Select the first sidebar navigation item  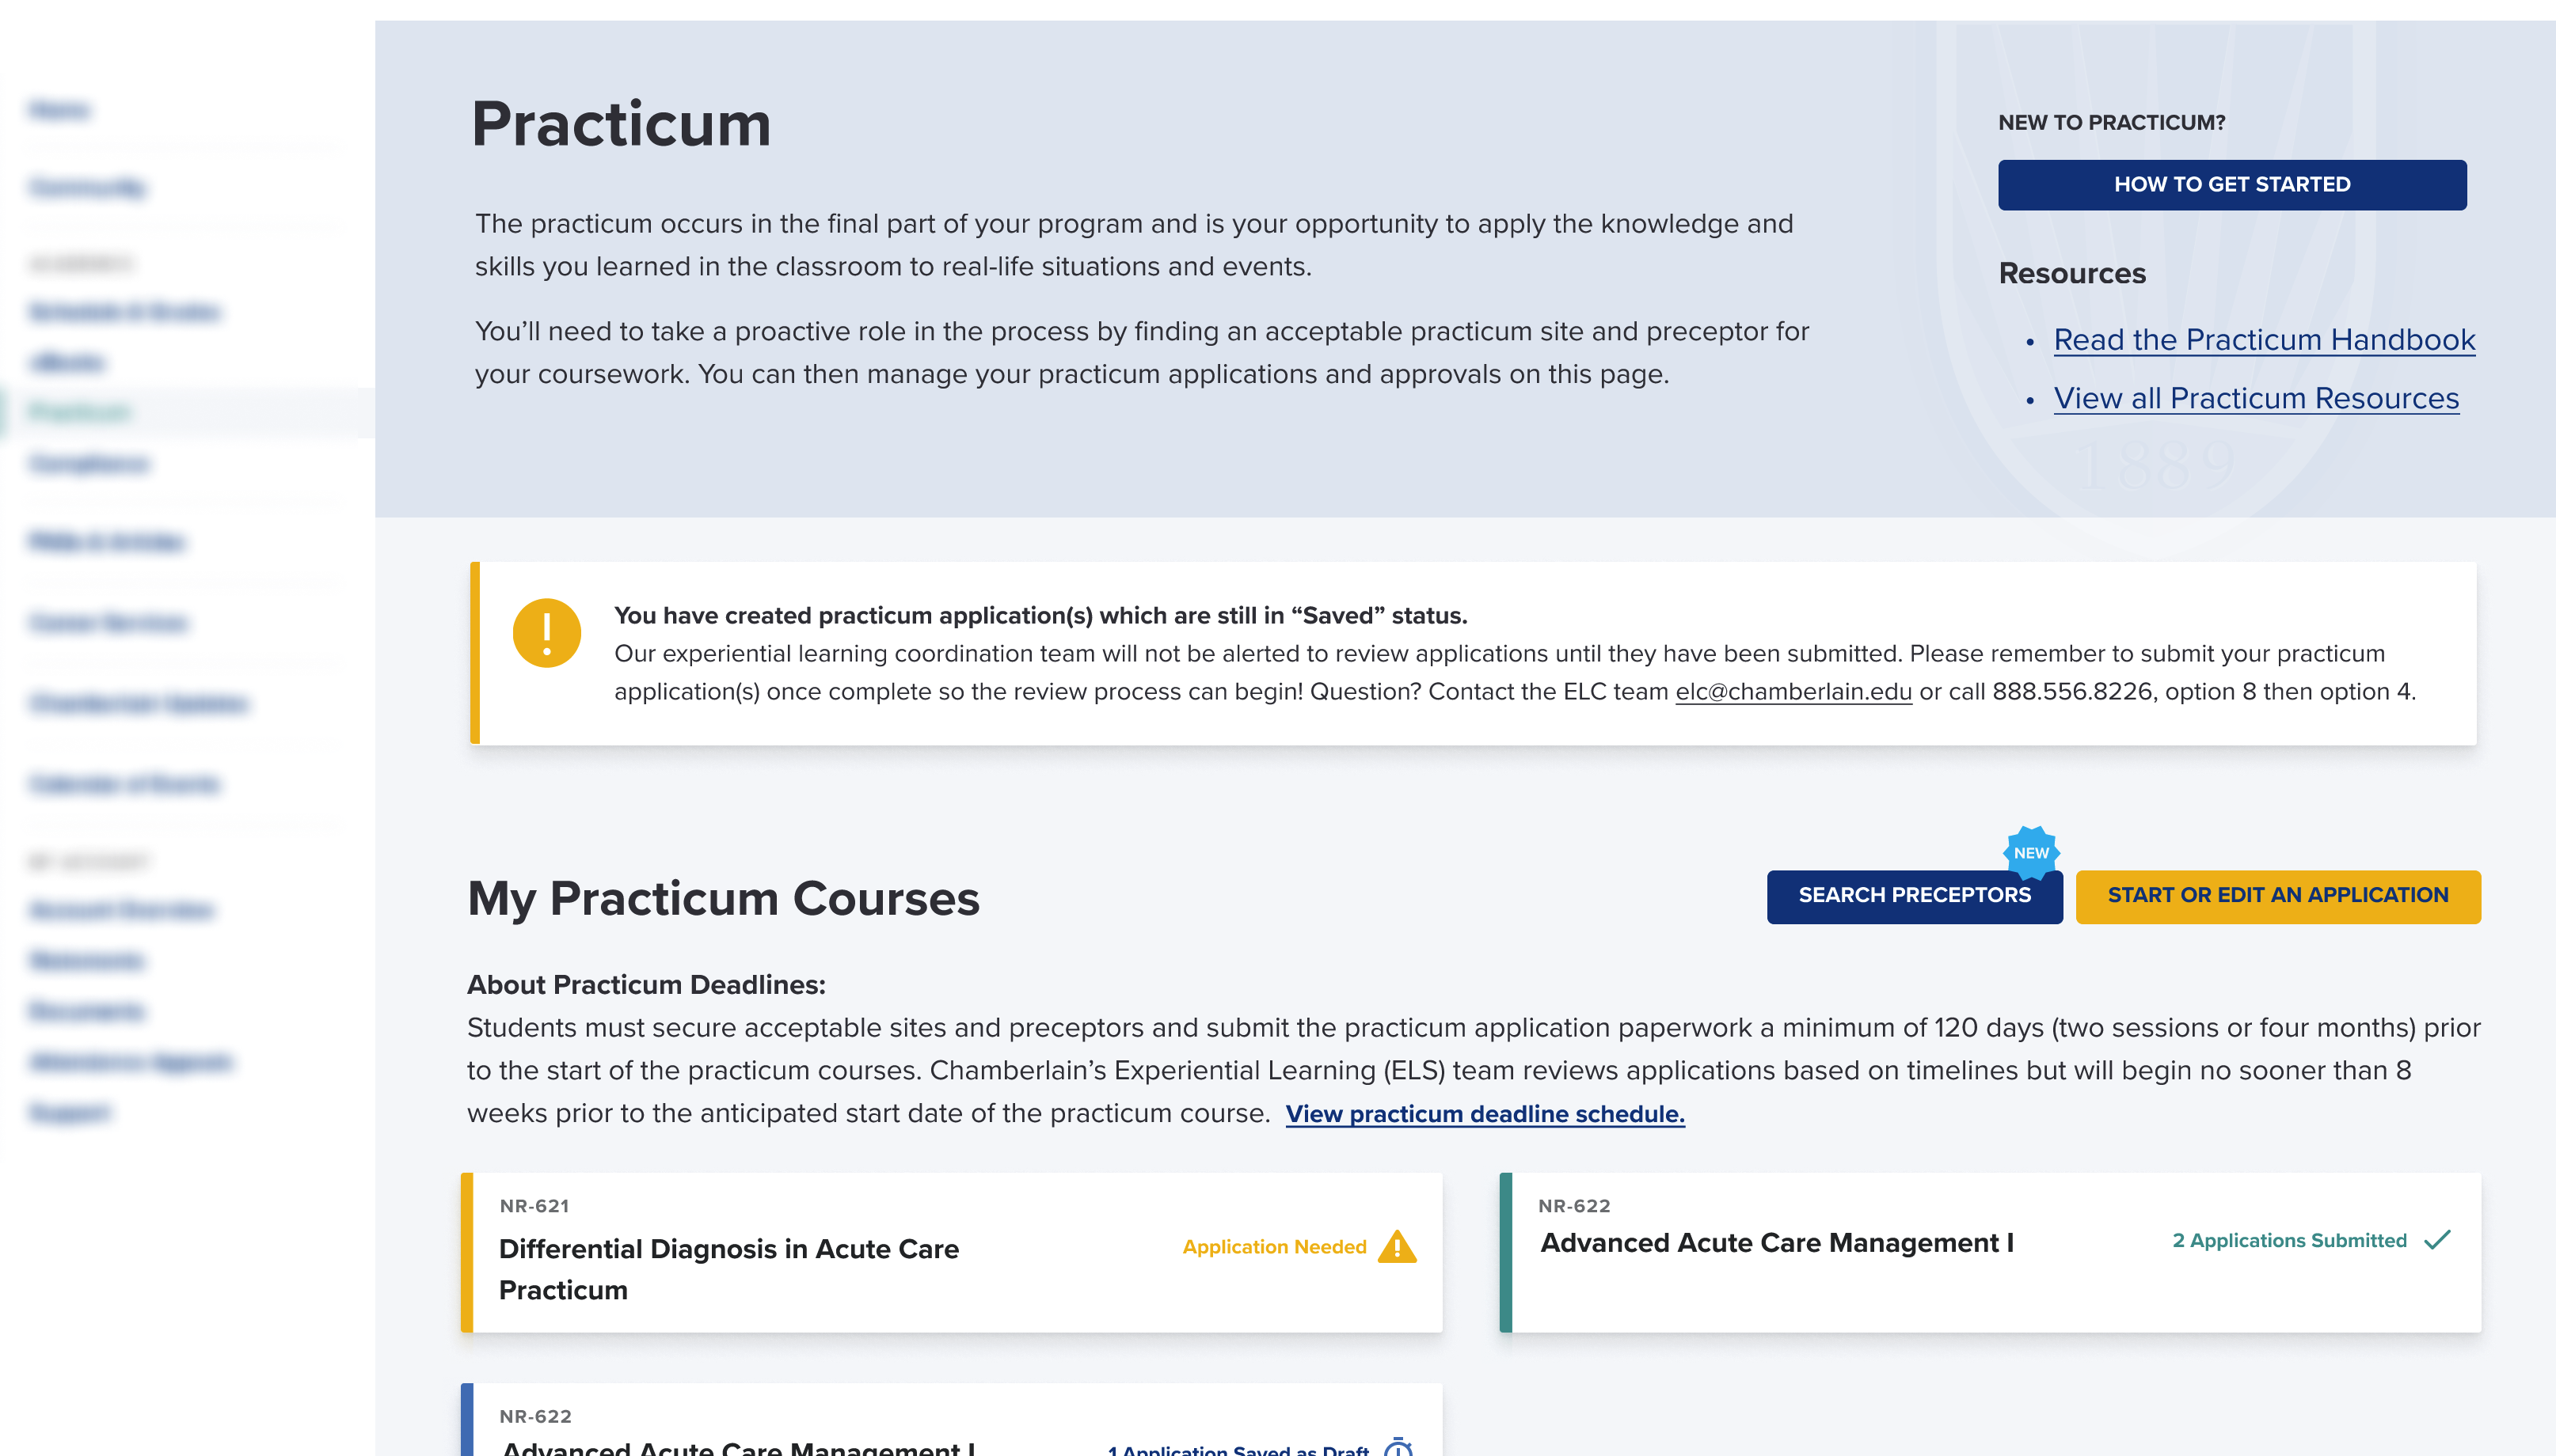pos(59,110)
